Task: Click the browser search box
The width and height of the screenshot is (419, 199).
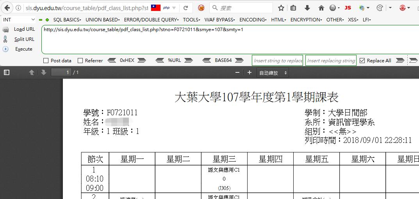Action: (x=241, y=8)
